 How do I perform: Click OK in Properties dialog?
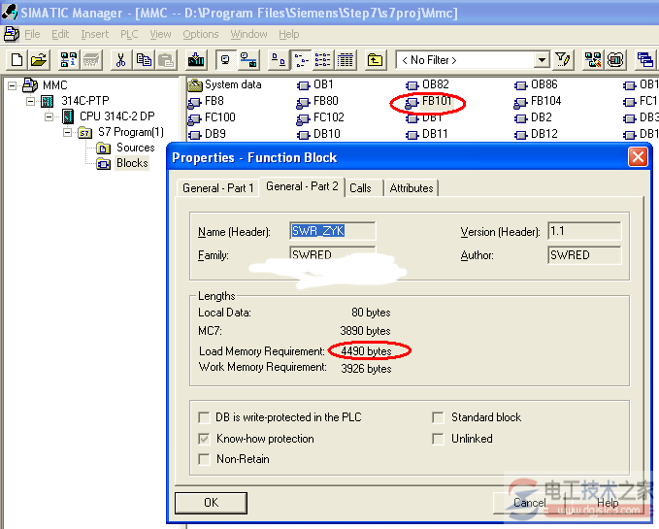[x=211, y=503]
